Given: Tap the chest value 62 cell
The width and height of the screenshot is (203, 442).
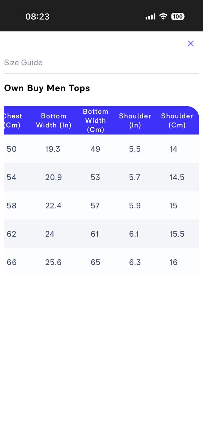Looking at the screenshot, I should [11, 234].
